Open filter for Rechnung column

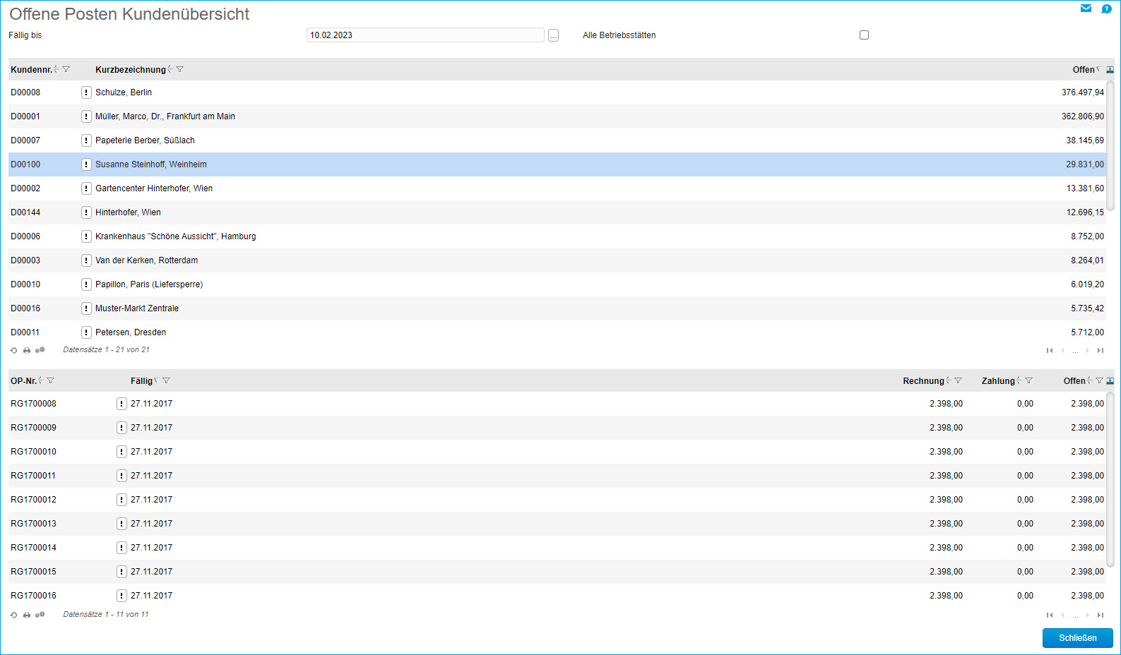959,380
